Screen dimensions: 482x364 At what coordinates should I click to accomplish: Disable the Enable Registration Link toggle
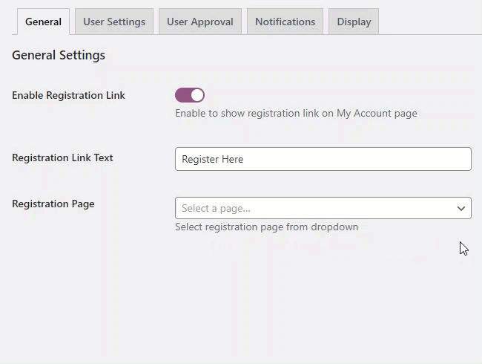click(190, 95)
